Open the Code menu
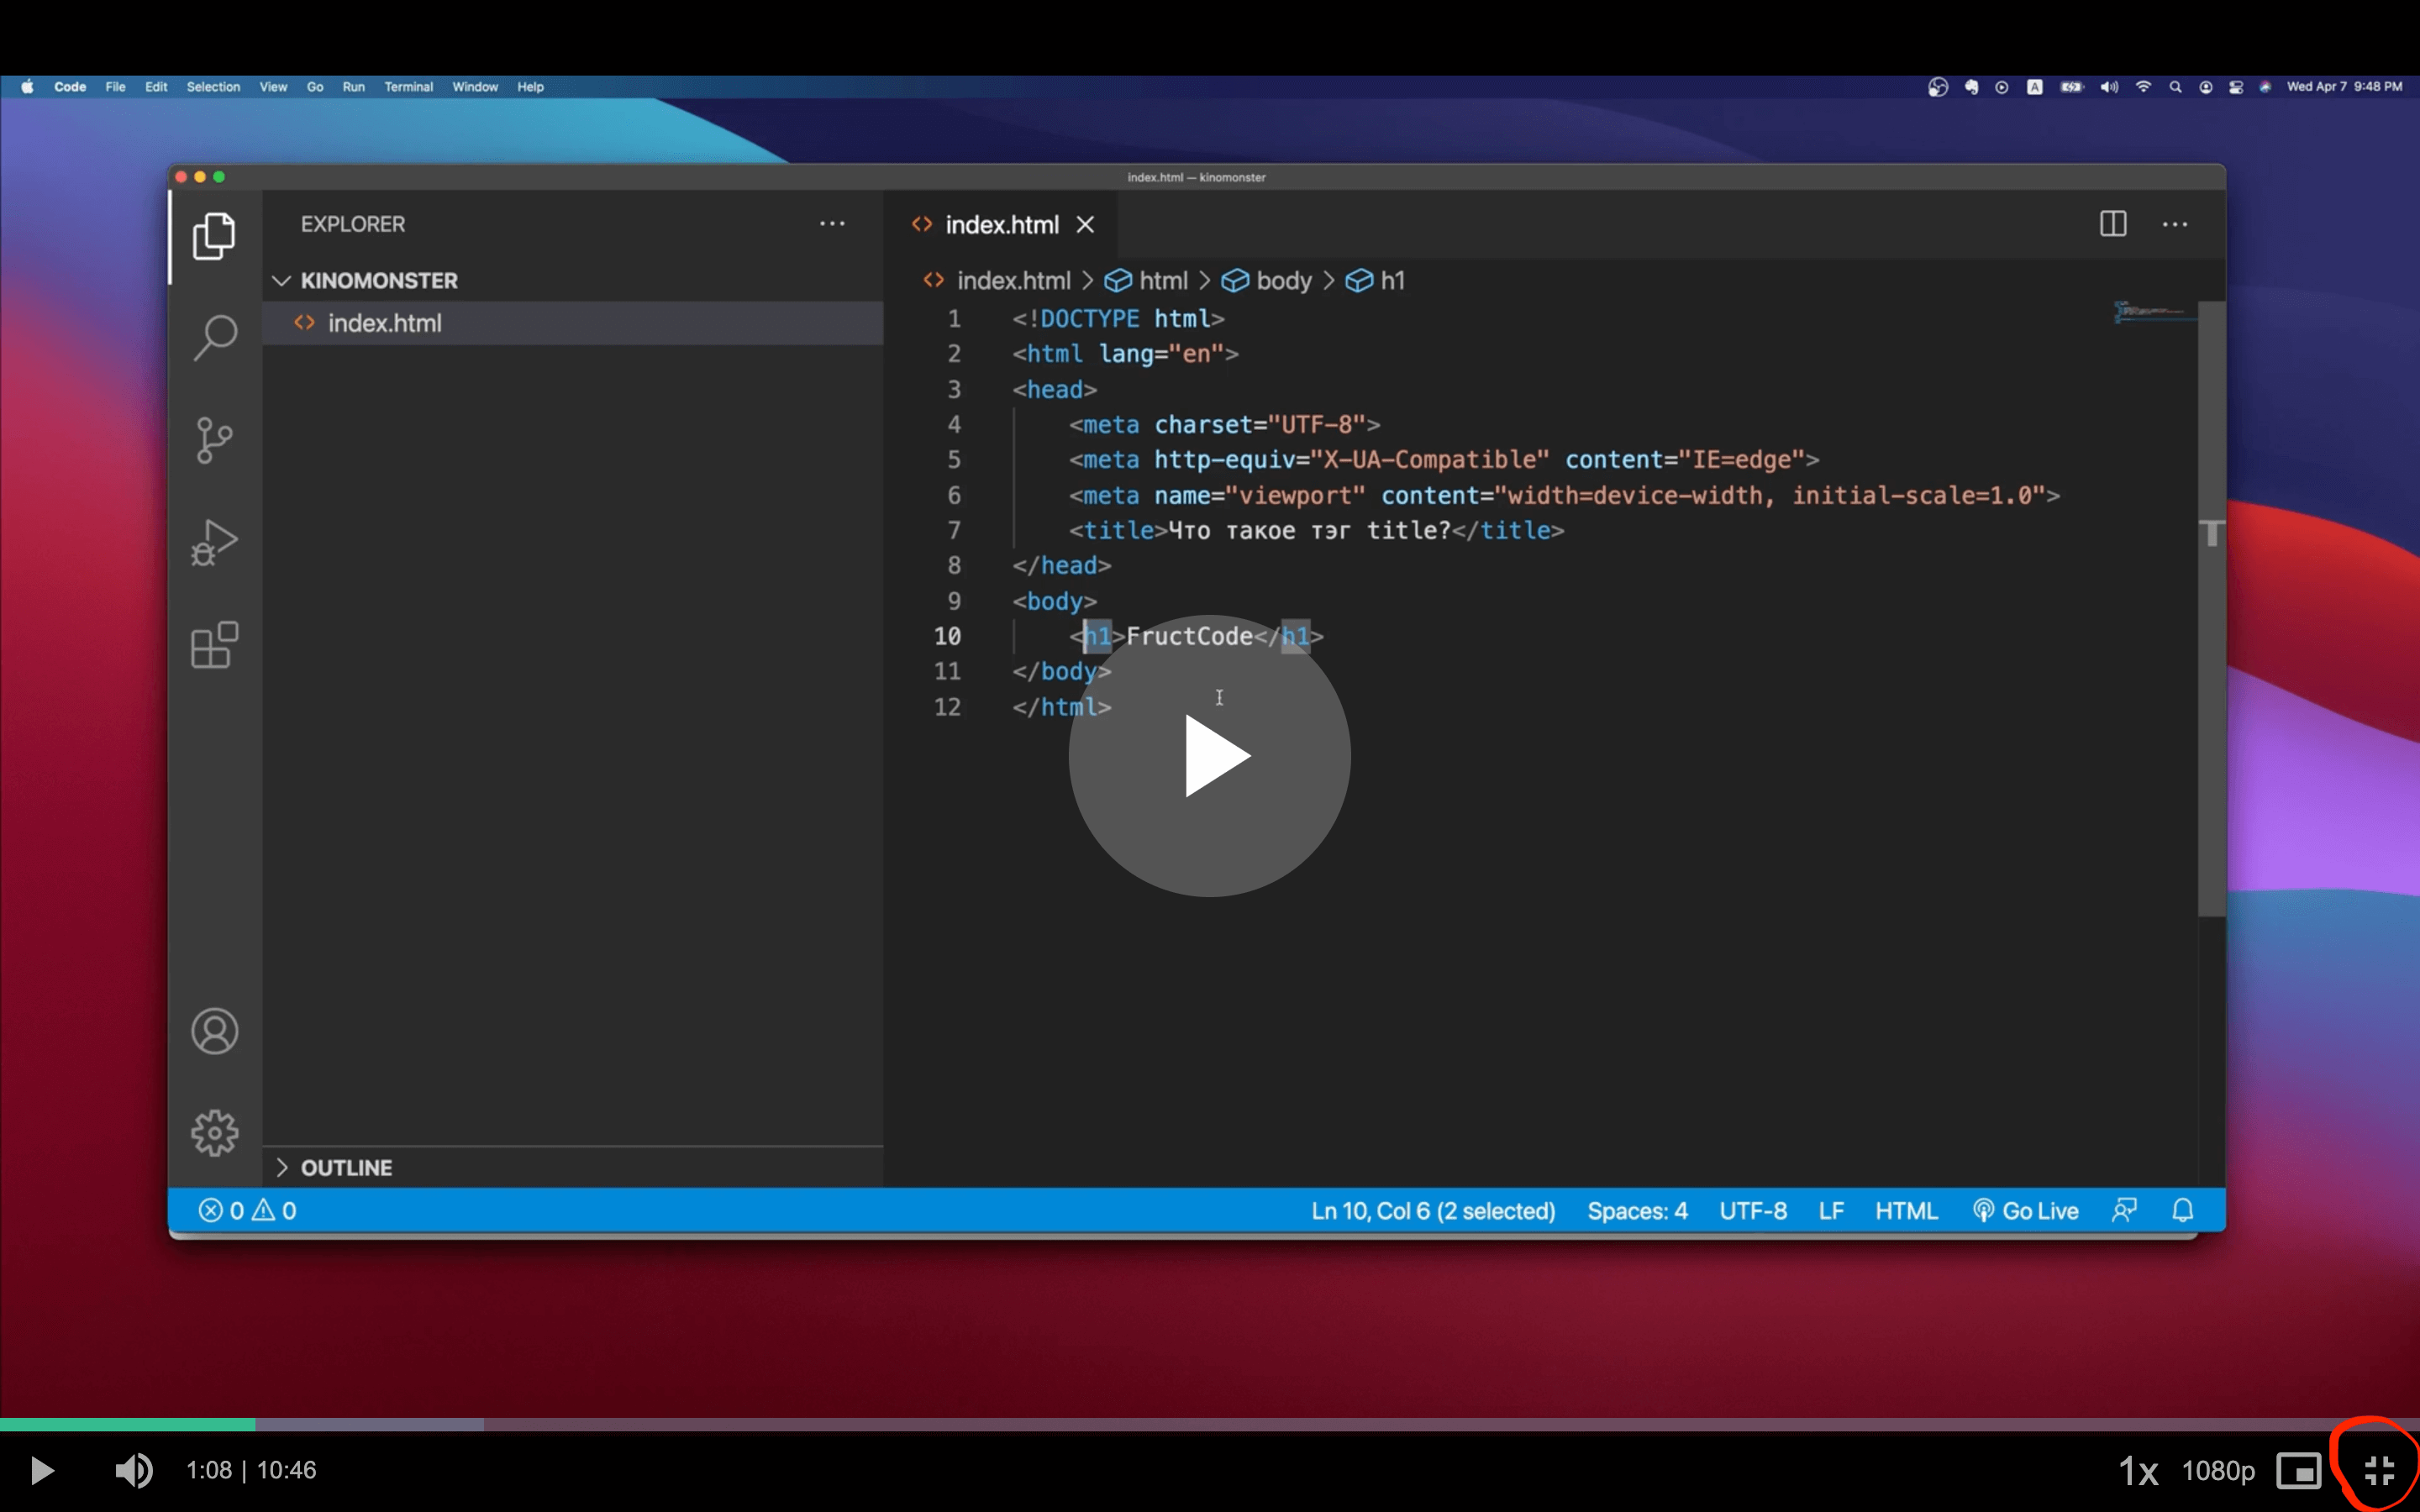The image size is (2420, 1512). coord(70,87)
